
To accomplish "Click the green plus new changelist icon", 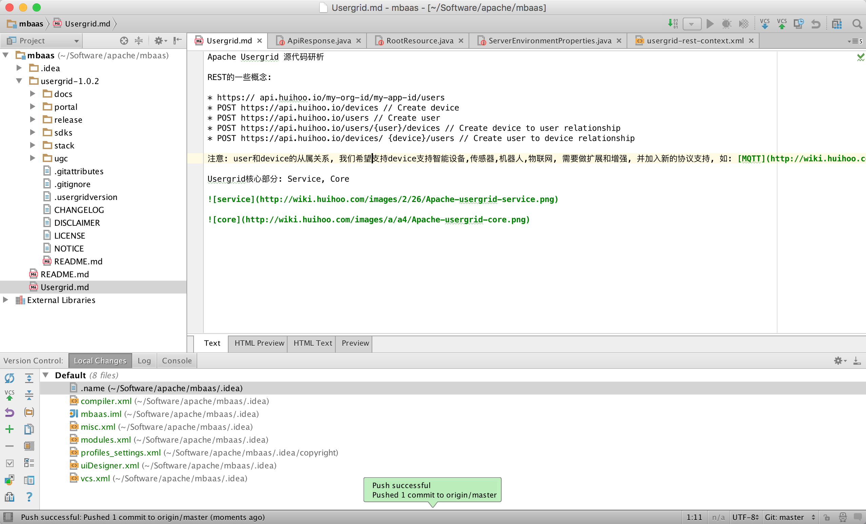I will coord(9,429).
